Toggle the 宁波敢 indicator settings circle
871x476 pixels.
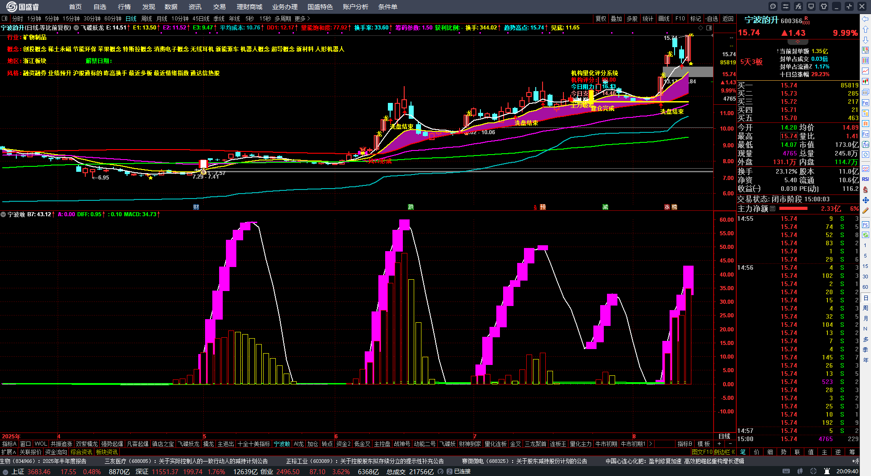tap(3, 214)
